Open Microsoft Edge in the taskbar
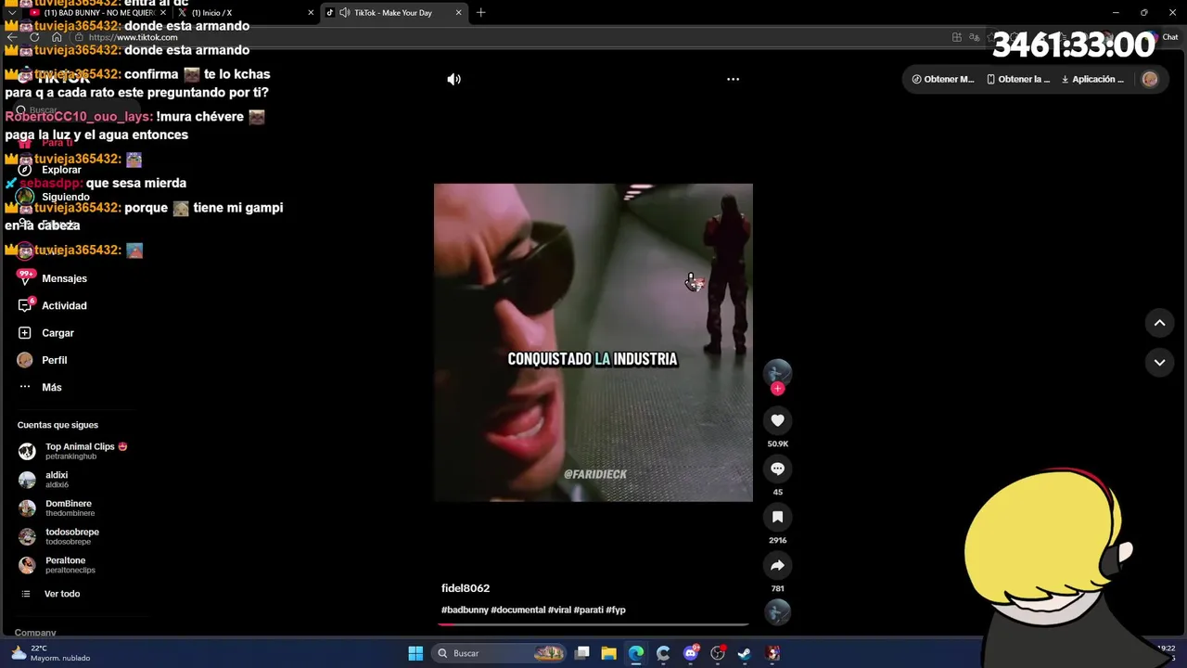1187x668 pixels. click(x=636, y=653)
